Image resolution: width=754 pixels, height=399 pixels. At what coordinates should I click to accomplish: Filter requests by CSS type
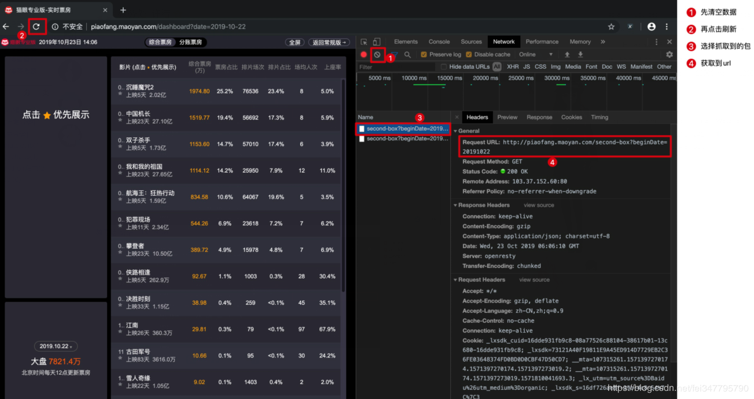[x=540, y=66]
